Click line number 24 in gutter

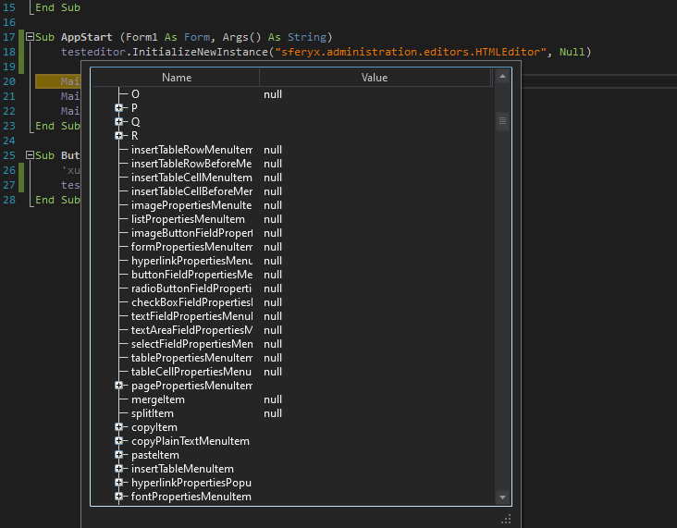pyautogui.click(x=9, y=141)
